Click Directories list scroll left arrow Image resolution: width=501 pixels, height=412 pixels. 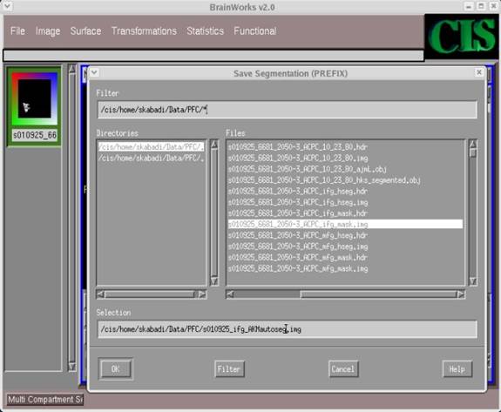(101, 294)
